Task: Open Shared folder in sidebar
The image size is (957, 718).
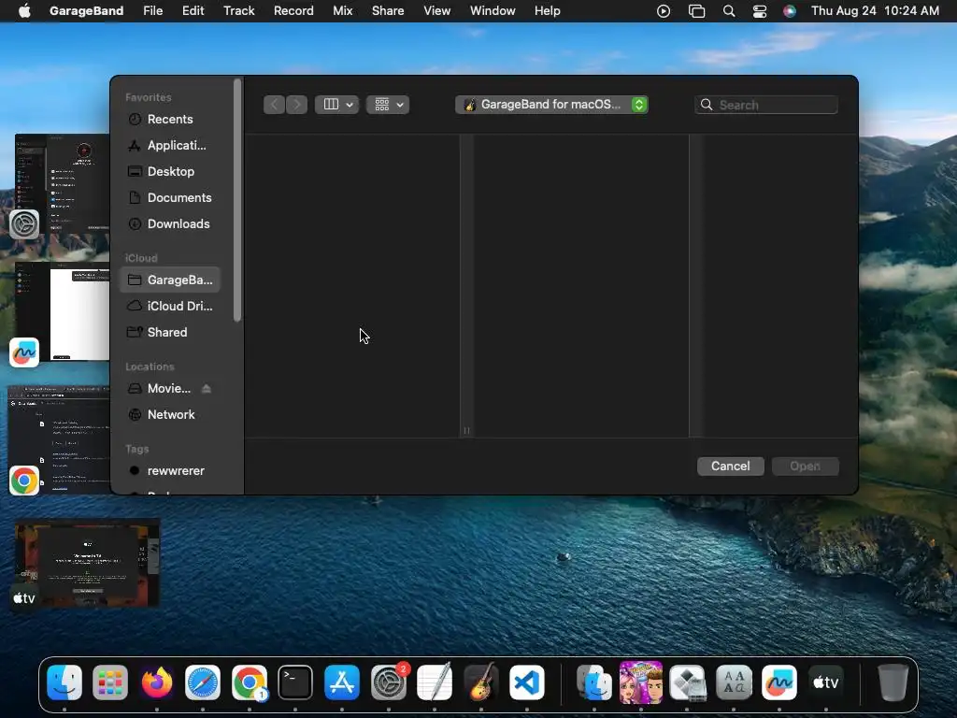Action: pyautogui.click(x=170, y=332)
